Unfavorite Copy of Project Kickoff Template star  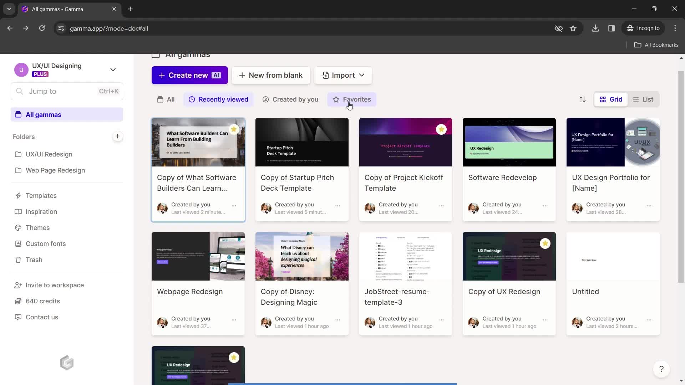pyautogui.click(x=441, y=129)
